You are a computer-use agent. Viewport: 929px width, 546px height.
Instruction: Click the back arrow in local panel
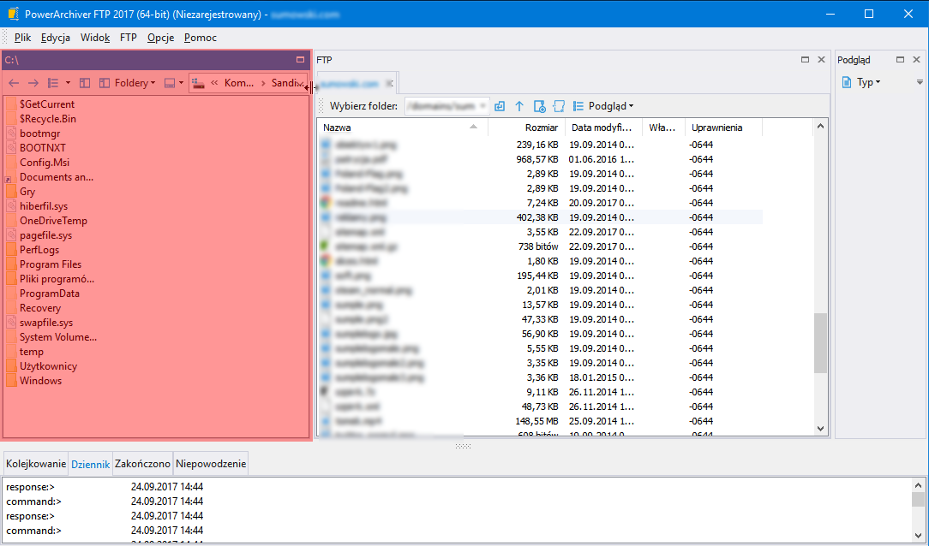[x=14, y=83]
